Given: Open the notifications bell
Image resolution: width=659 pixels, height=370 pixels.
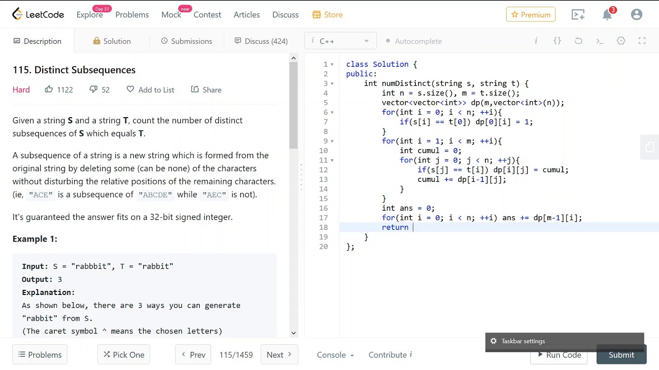Looking at the screenshot, I should [x=608, y=14].
